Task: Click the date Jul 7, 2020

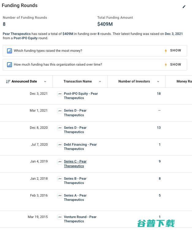Action: [40, 145]
